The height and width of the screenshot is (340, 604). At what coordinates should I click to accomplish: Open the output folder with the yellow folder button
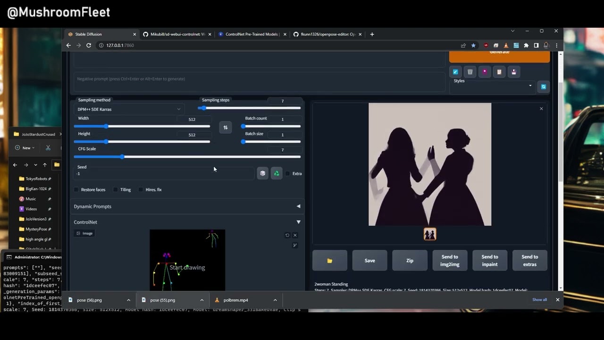pyautogui.click(x=330, y=261)
